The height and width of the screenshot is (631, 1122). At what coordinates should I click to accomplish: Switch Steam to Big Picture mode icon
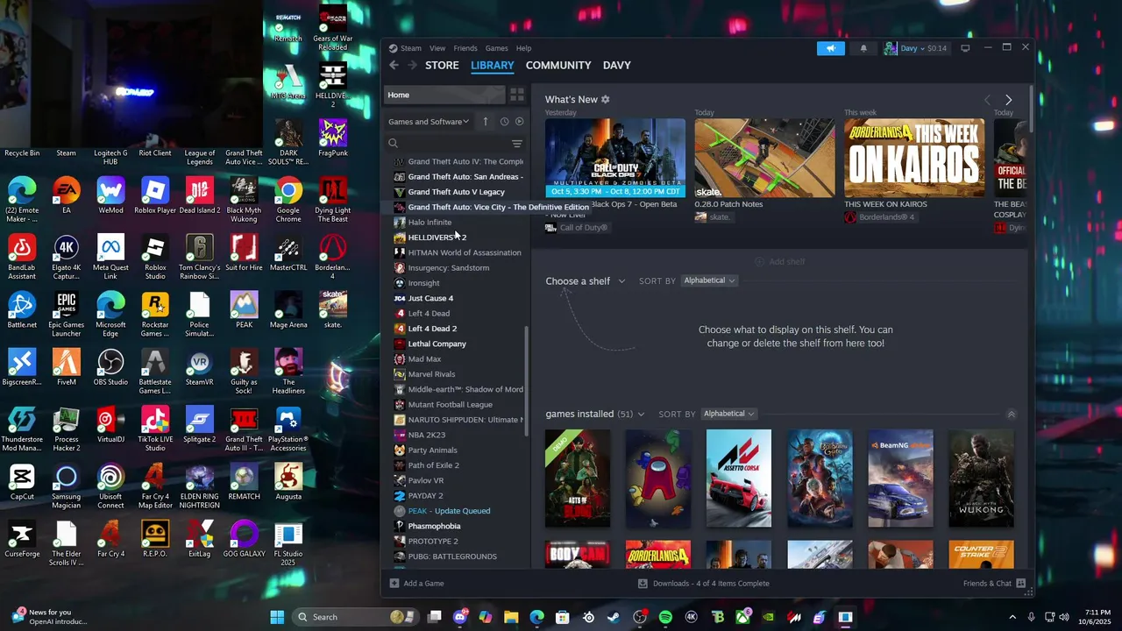tap(965, 48)
